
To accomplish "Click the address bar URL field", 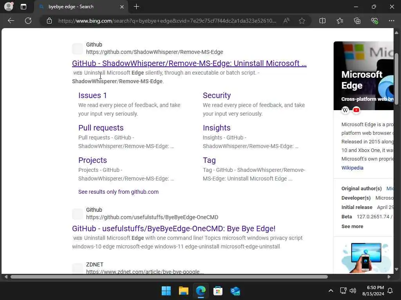I will [167, 21].
